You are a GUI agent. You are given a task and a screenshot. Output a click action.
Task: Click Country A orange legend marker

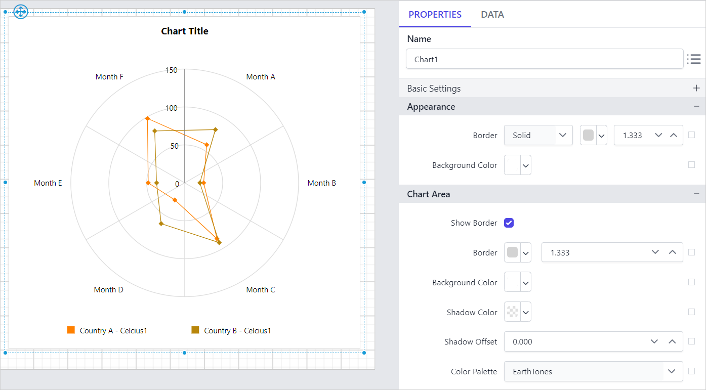pyautogui.click(x=71, y=330)
